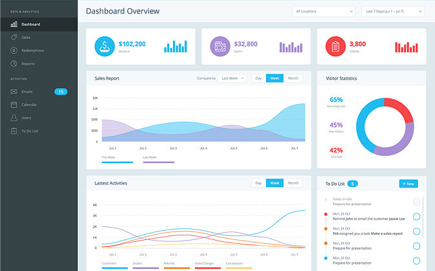Click the Users person icon
This screenshot has height=271, width=435.
pyautogui.click(x=14, y=118)
